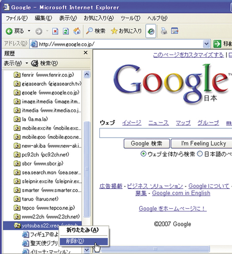The width and height of the screenshot is (232, 254).
Task: Click the Search magnifier toolbar icon
Action: pos(89,31)
